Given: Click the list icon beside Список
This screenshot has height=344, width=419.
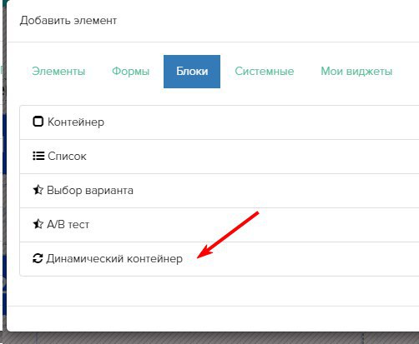Looking at the screenshot, I should click(x=38, y=156).
